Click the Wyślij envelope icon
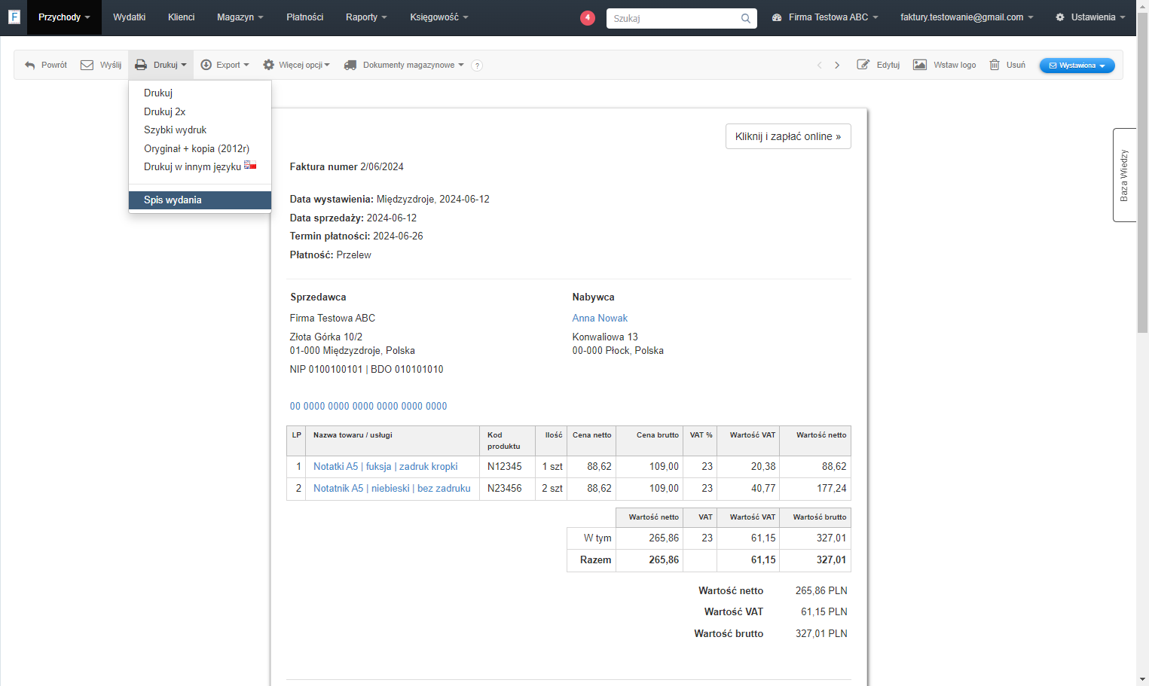Image resolution: width=1149 pixels, height=686 pixels. click(x=87, y=66)
